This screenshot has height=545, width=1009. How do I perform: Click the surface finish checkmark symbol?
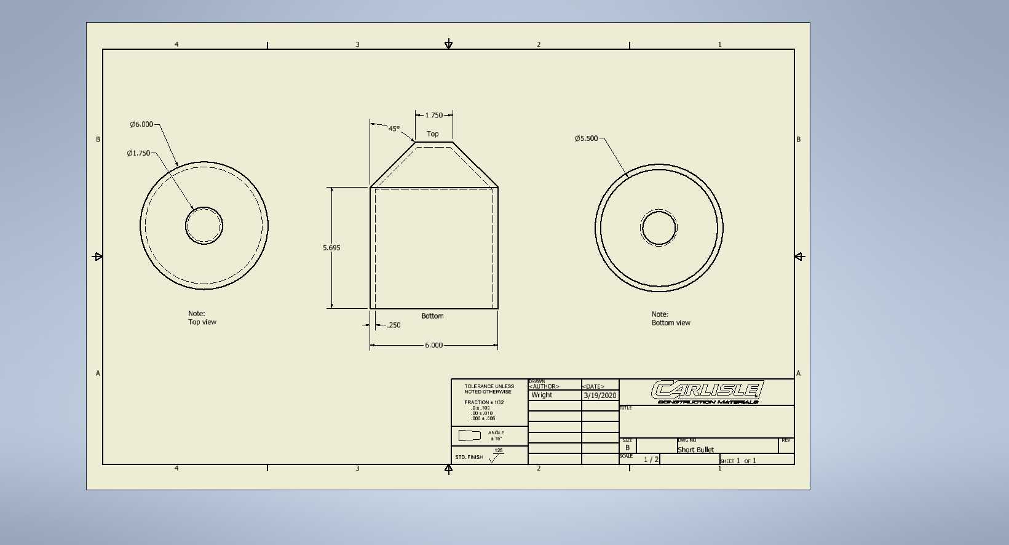click(x=496, y=458)
